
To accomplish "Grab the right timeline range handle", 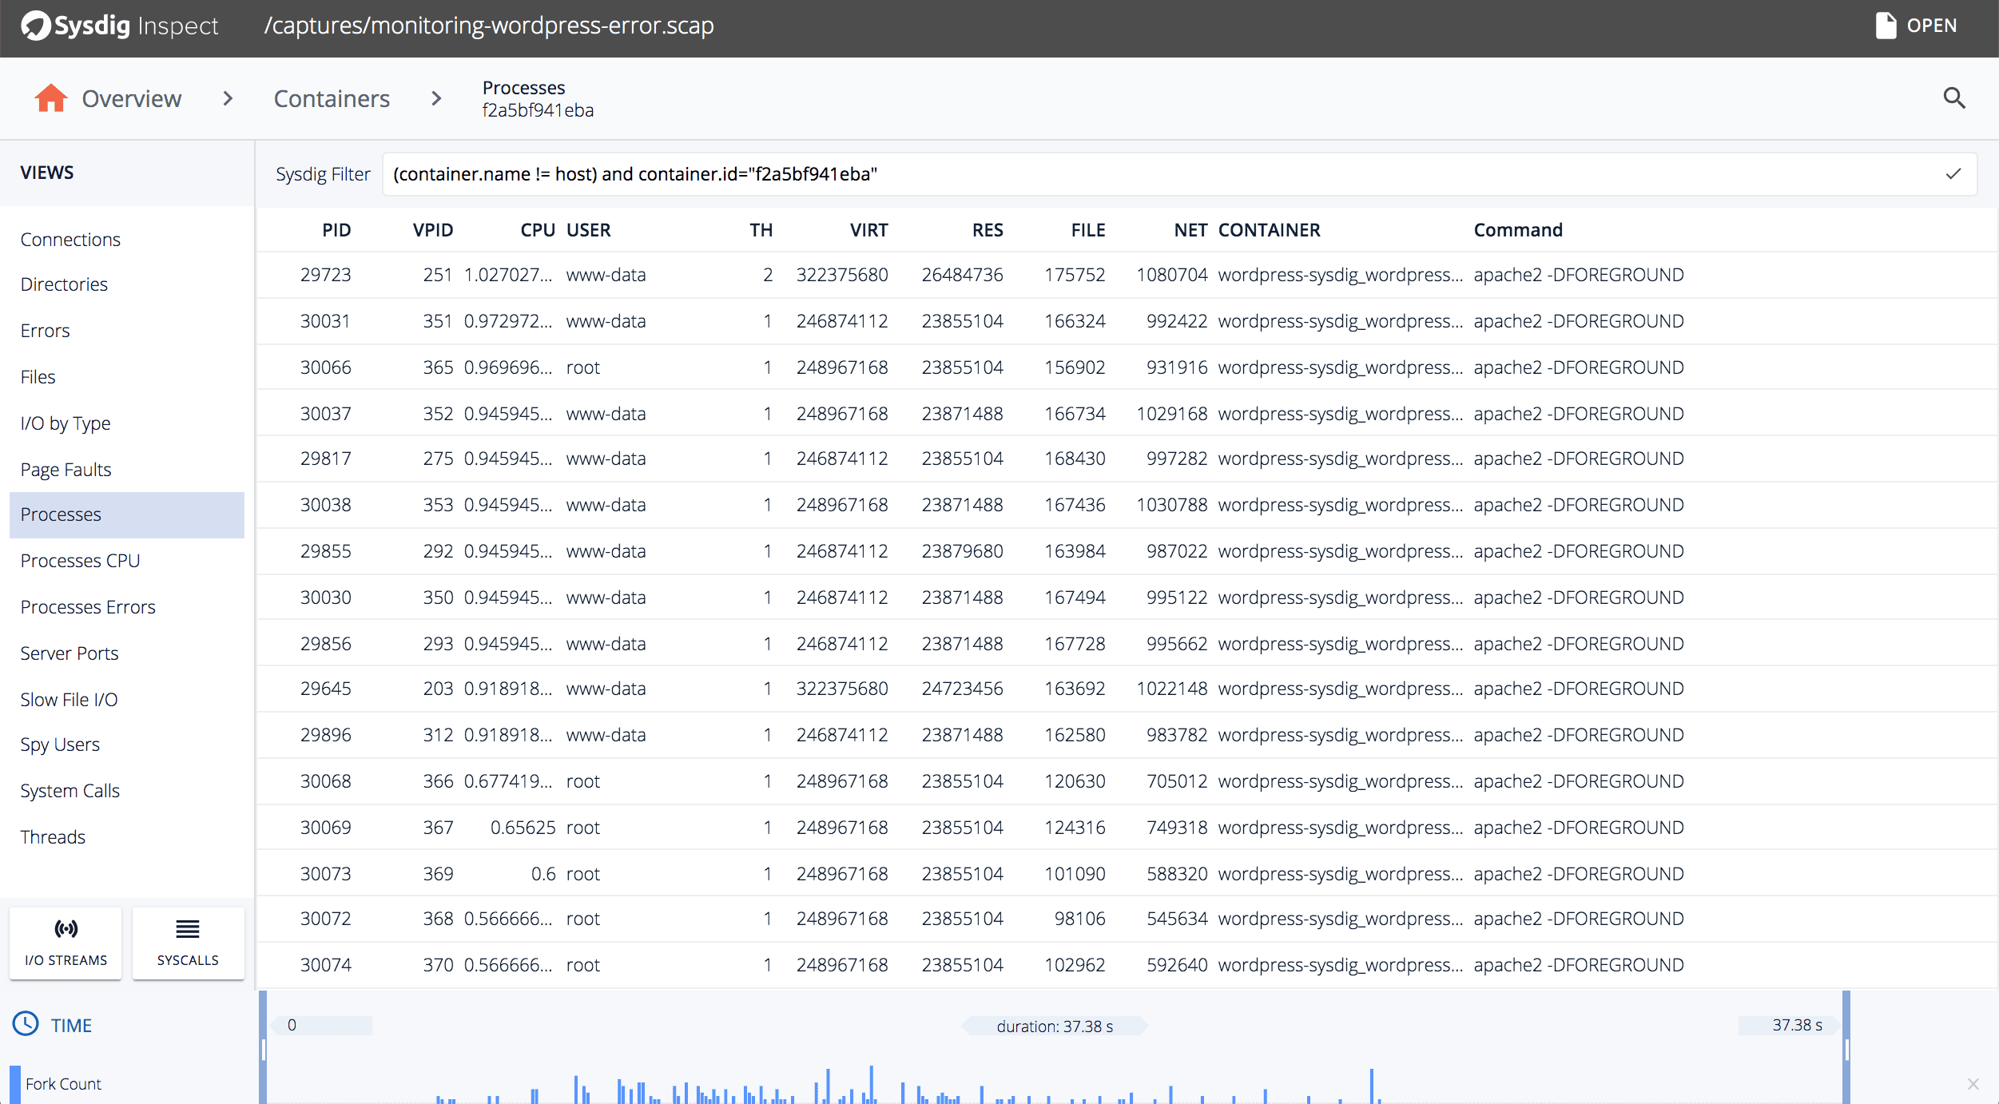I will (x=1846, y=1048).
